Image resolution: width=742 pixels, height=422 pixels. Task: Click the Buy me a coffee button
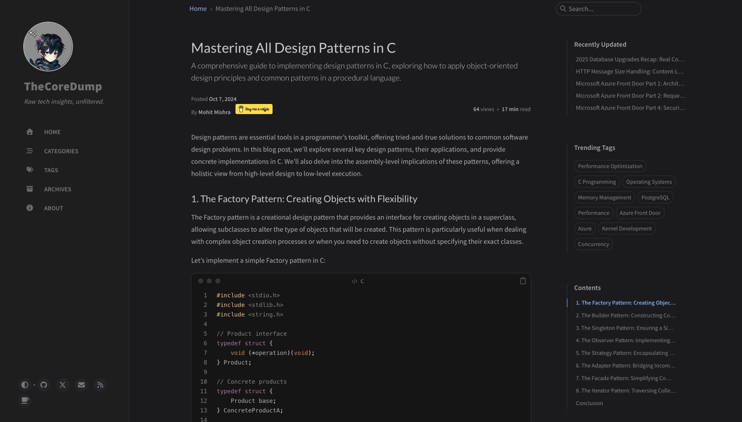(x=254, y=110)
